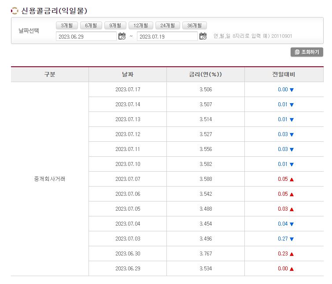The width and height of the screenshot is (332, 284).
Task: Open the start date calendar picker icon
Action: coord(122,36)
